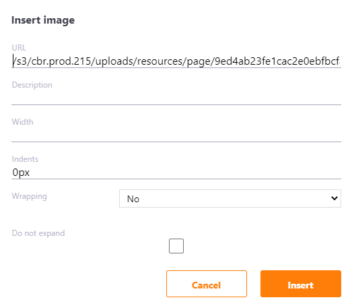Click the orange Insert button

tap(301, 284)
